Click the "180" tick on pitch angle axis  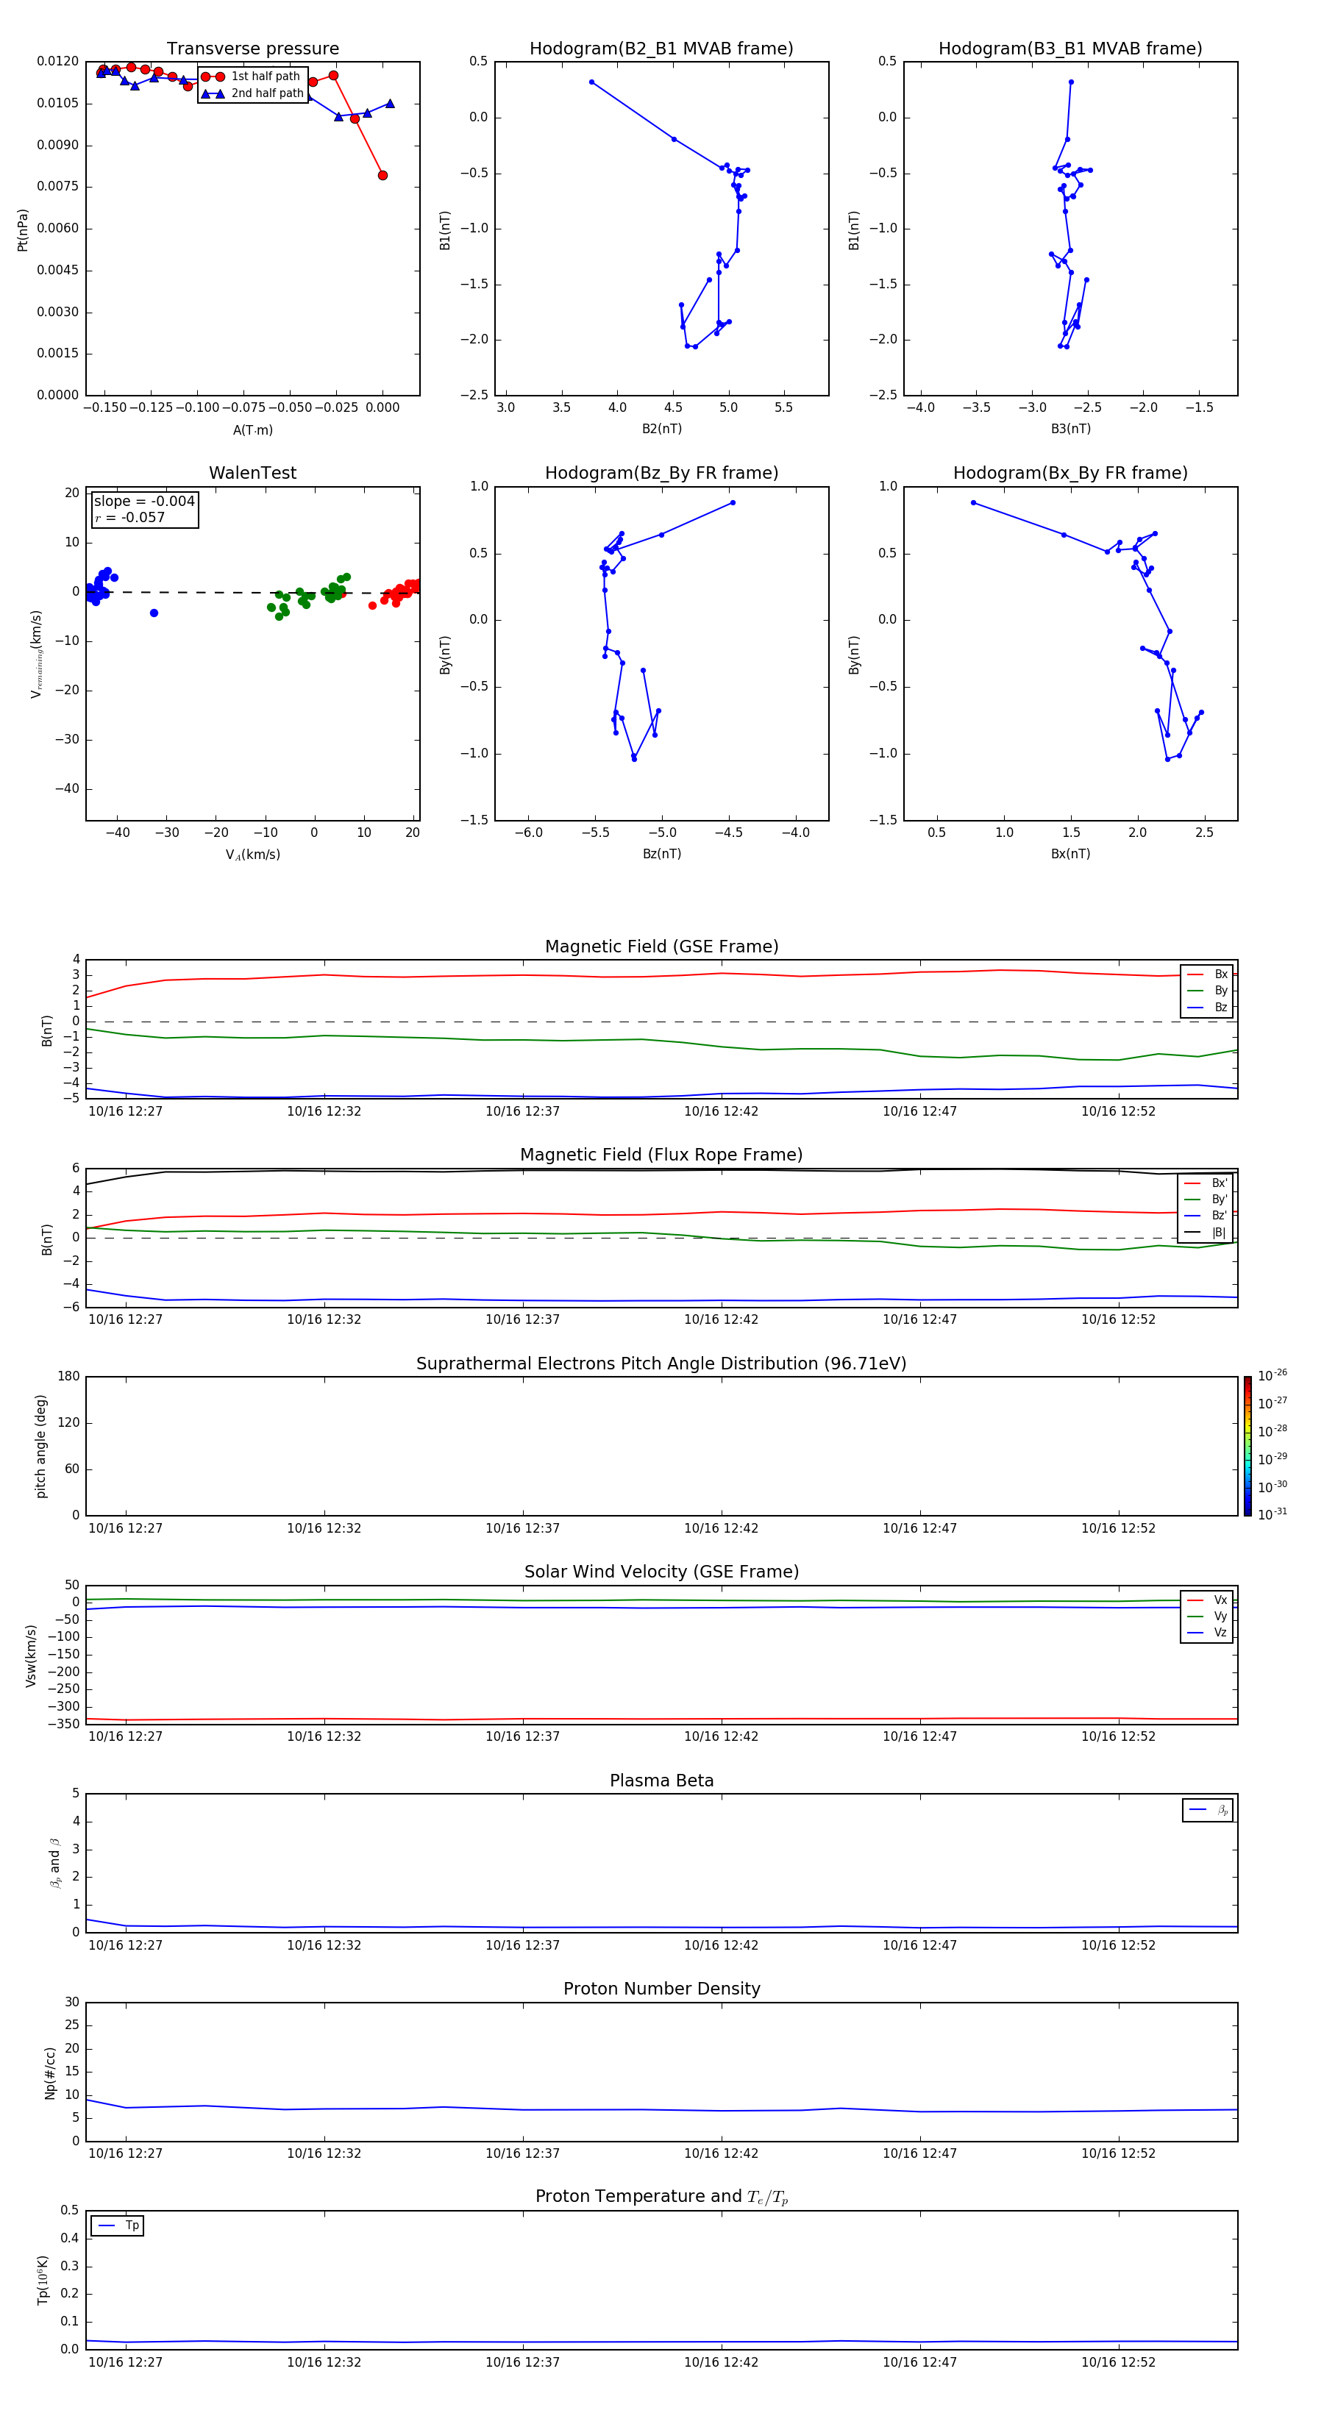point(69,1377)
